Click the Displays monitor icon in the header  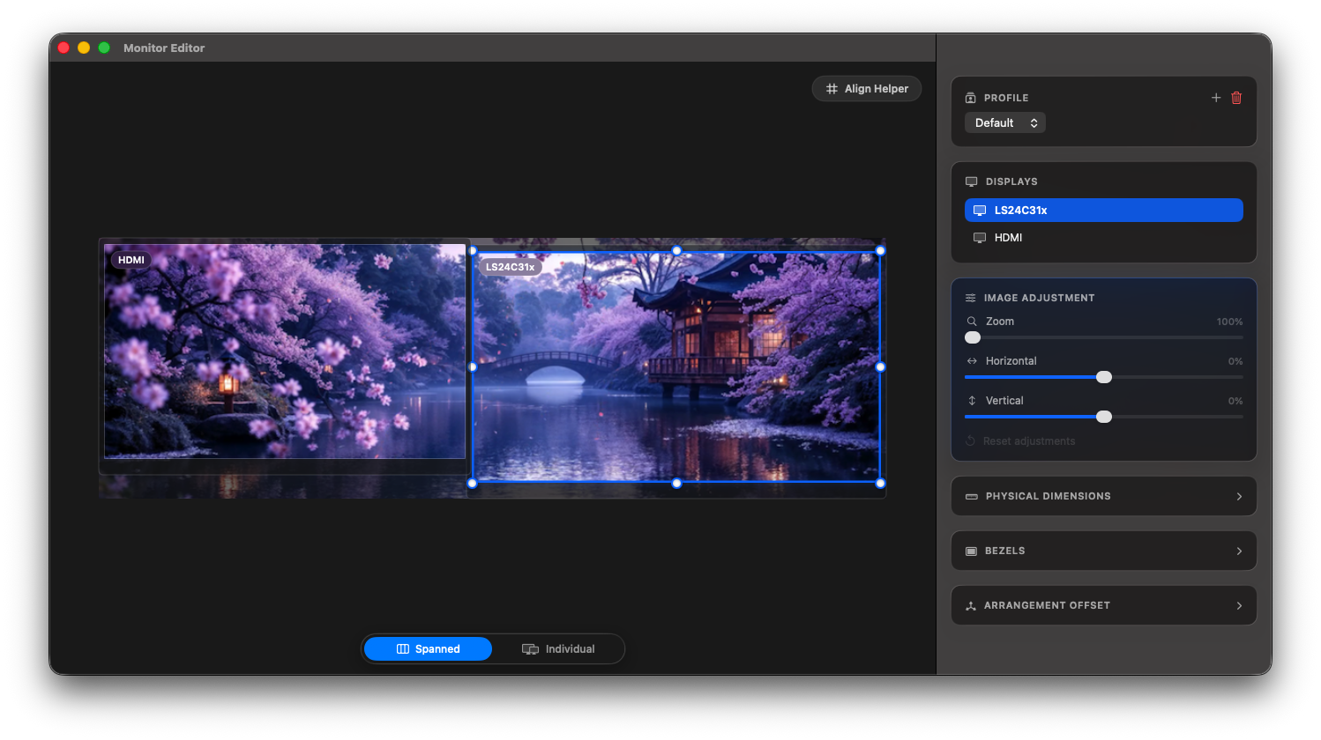pyautogui.click(x=972, y=181)
